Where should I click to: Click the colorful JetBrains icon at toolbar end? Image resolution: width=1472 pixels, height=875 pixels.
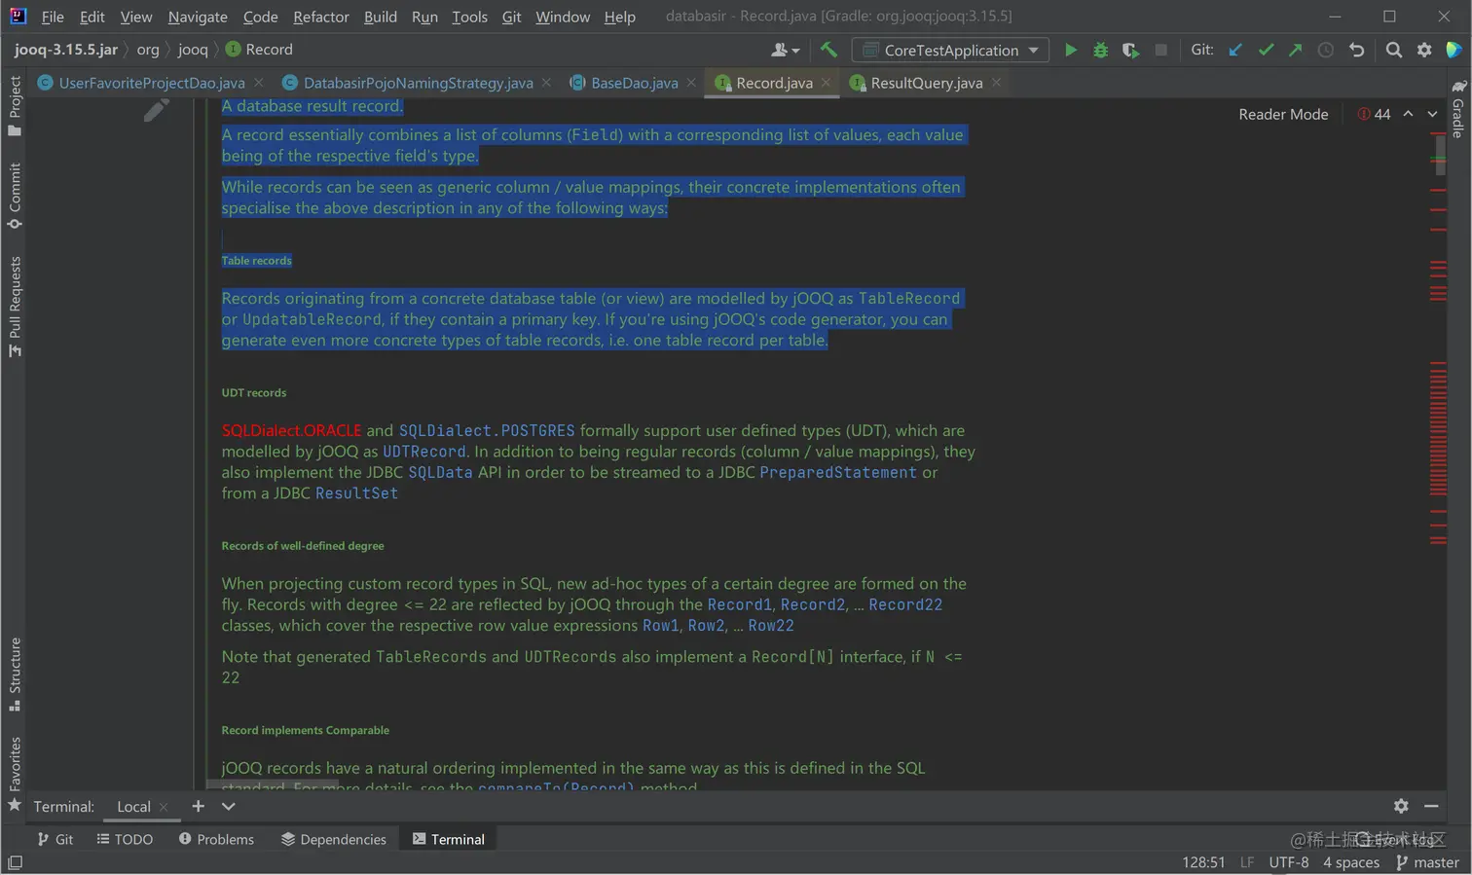click(1454, 50)
